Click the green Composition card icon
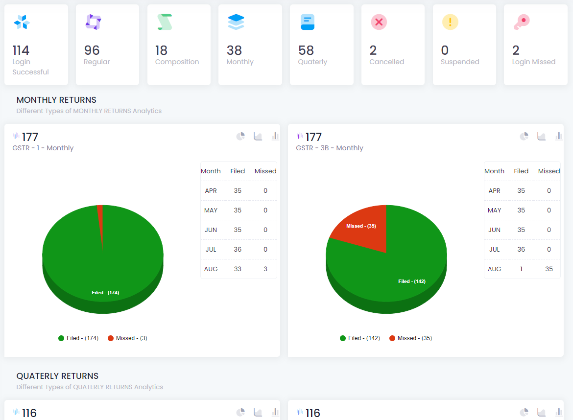Image resolution: width=573 pixels, height=420 pixels. tap(165, 22)
